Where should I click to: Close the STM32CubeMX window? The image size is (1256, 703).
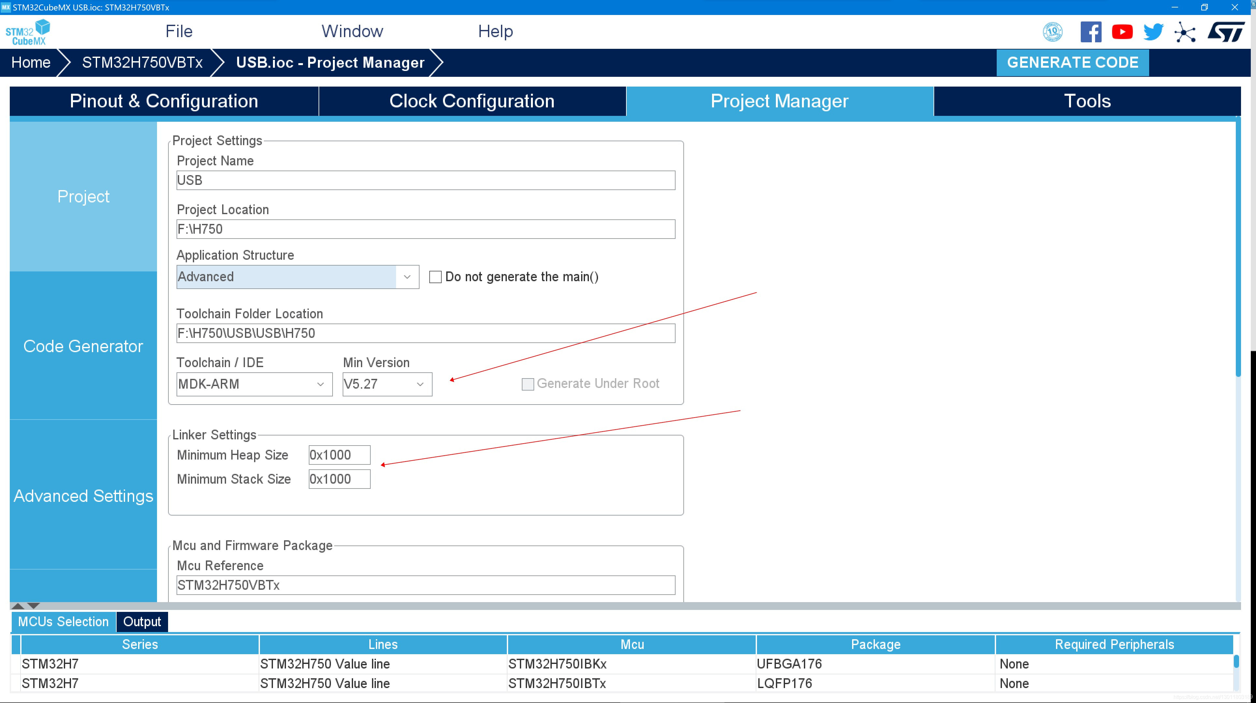1235,7
